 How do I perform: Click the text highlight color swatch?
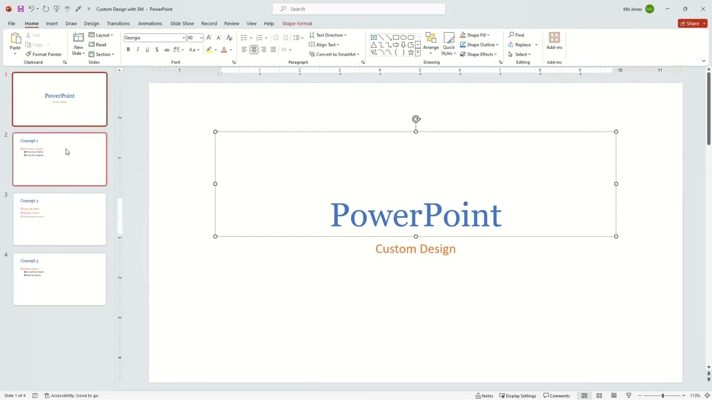(x=209, y=50)
